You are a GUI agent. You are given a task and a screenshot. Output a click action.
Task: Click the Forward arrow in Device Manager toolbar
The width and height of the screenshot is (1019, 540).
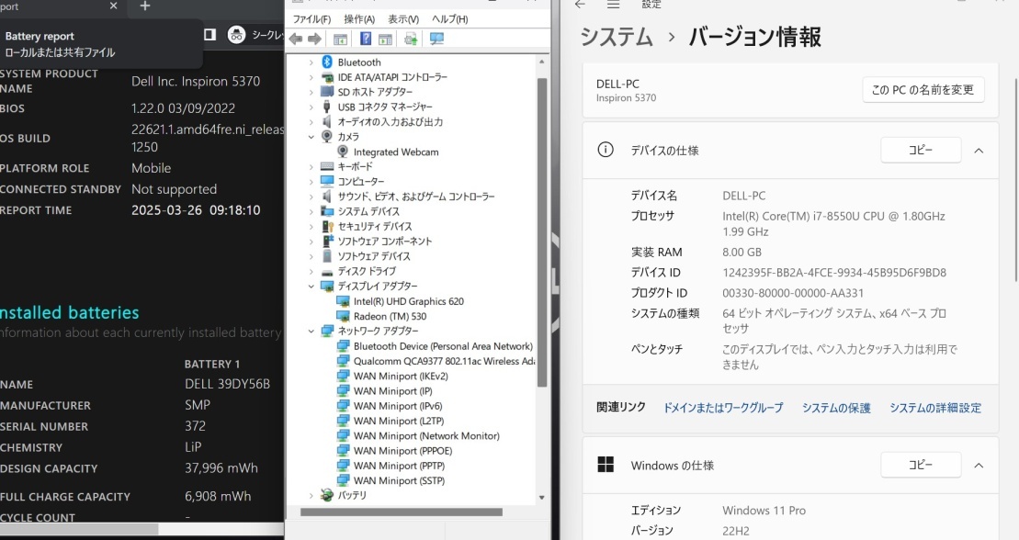pyautogui.click(x=314, y=39)
